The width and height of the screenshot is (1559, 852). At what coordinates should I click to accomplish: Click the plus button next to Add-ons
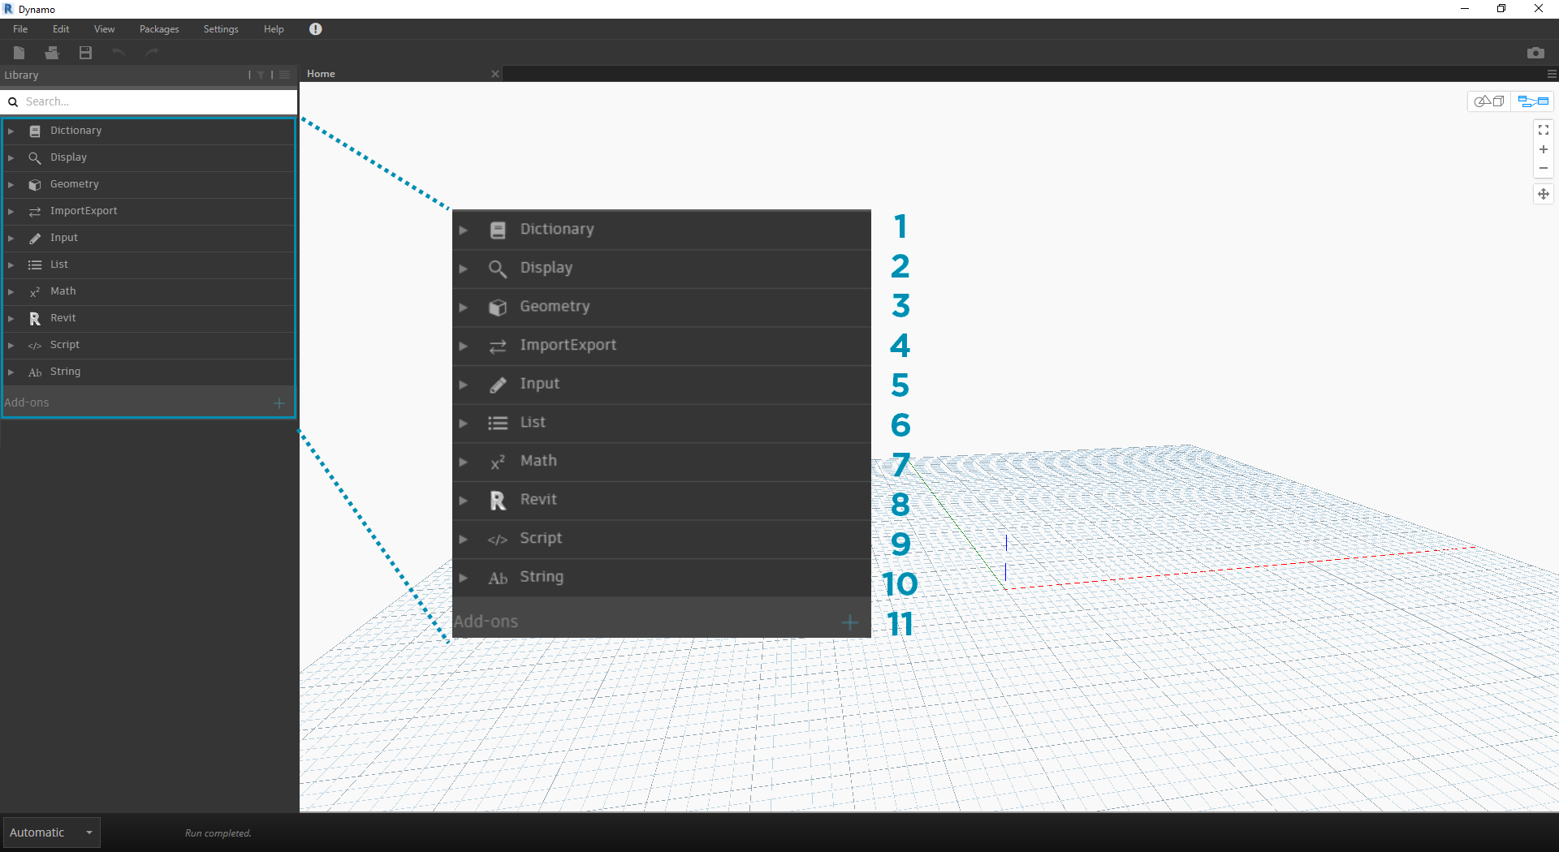pos(279,402)
